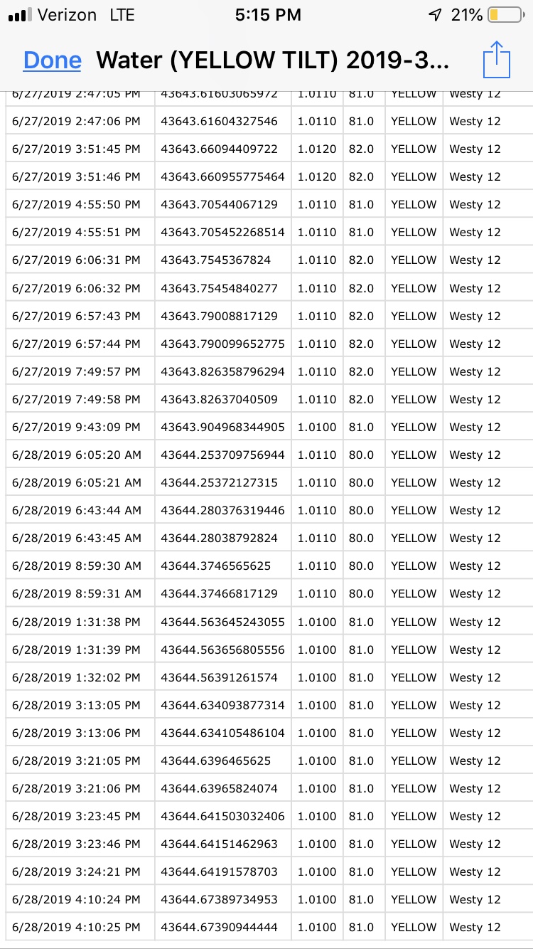Select cell with value 43644.67390944444
This screenshot has width=533, height=949.
(223, 928)
